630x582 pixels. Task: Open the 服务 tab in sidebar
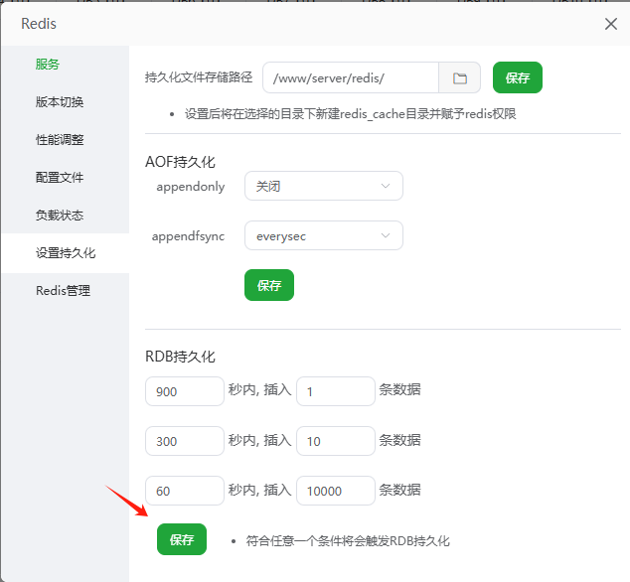point(48,65)
